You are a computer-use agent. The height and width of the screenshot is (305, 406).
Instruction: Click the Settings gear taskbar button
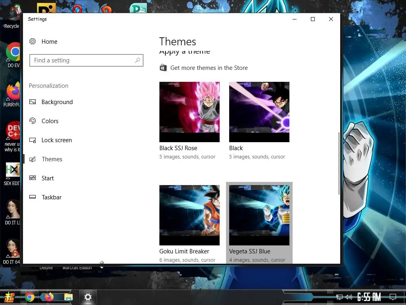pyautogui.click(x=88, y=297)
